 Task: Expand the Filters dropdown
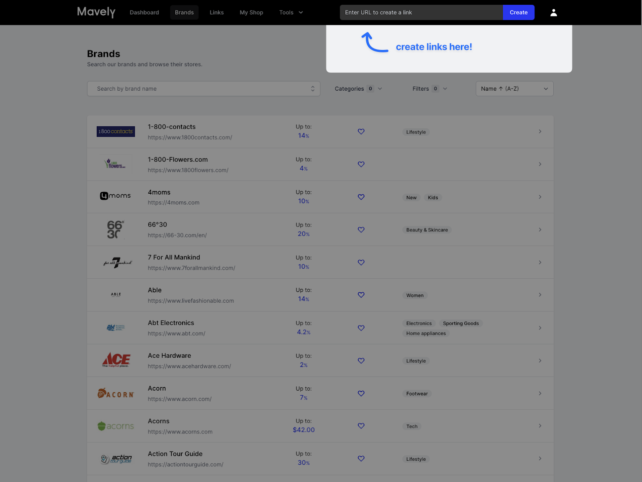pos(429,89)
